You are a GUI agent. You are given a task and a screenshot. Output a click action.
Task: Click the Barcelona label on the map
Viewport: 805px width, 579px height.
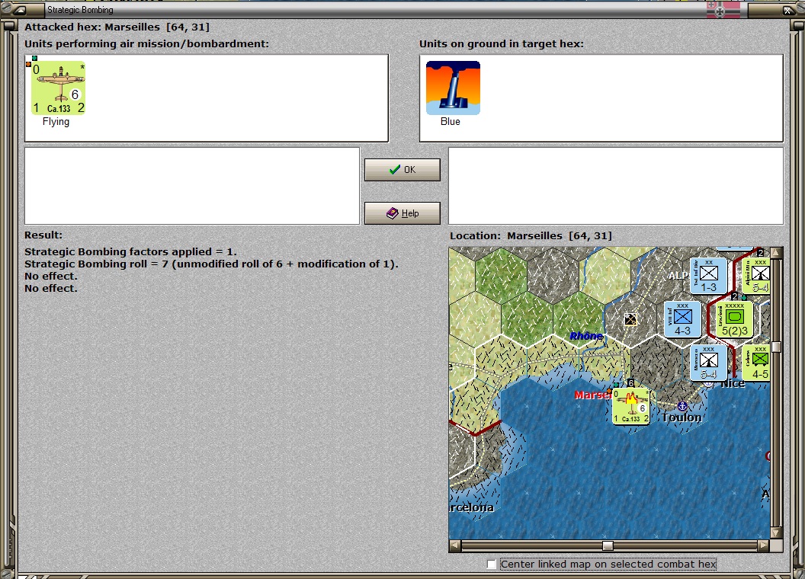(471, 507)
